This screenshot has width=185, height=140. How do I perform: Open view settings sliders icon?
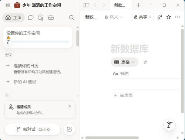click(x=145, y=62)
